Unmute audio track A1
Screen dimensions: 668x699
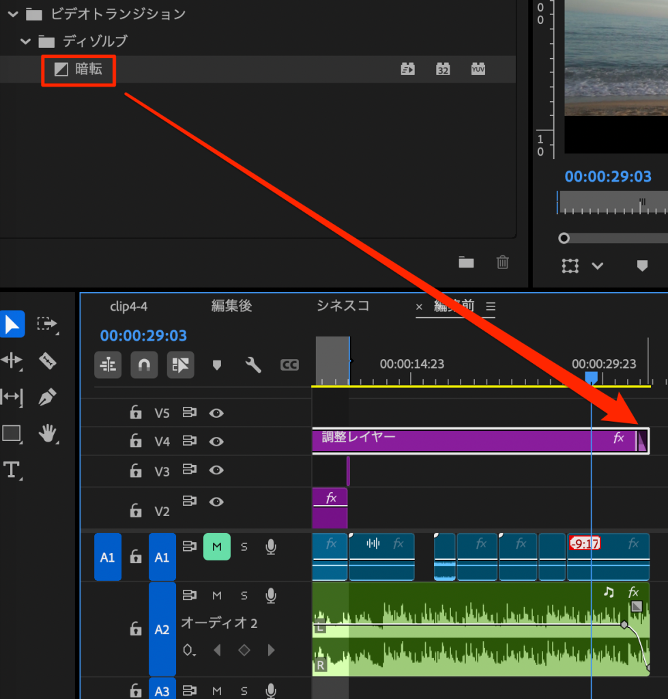pyautogui.click(x=216, y=546)
